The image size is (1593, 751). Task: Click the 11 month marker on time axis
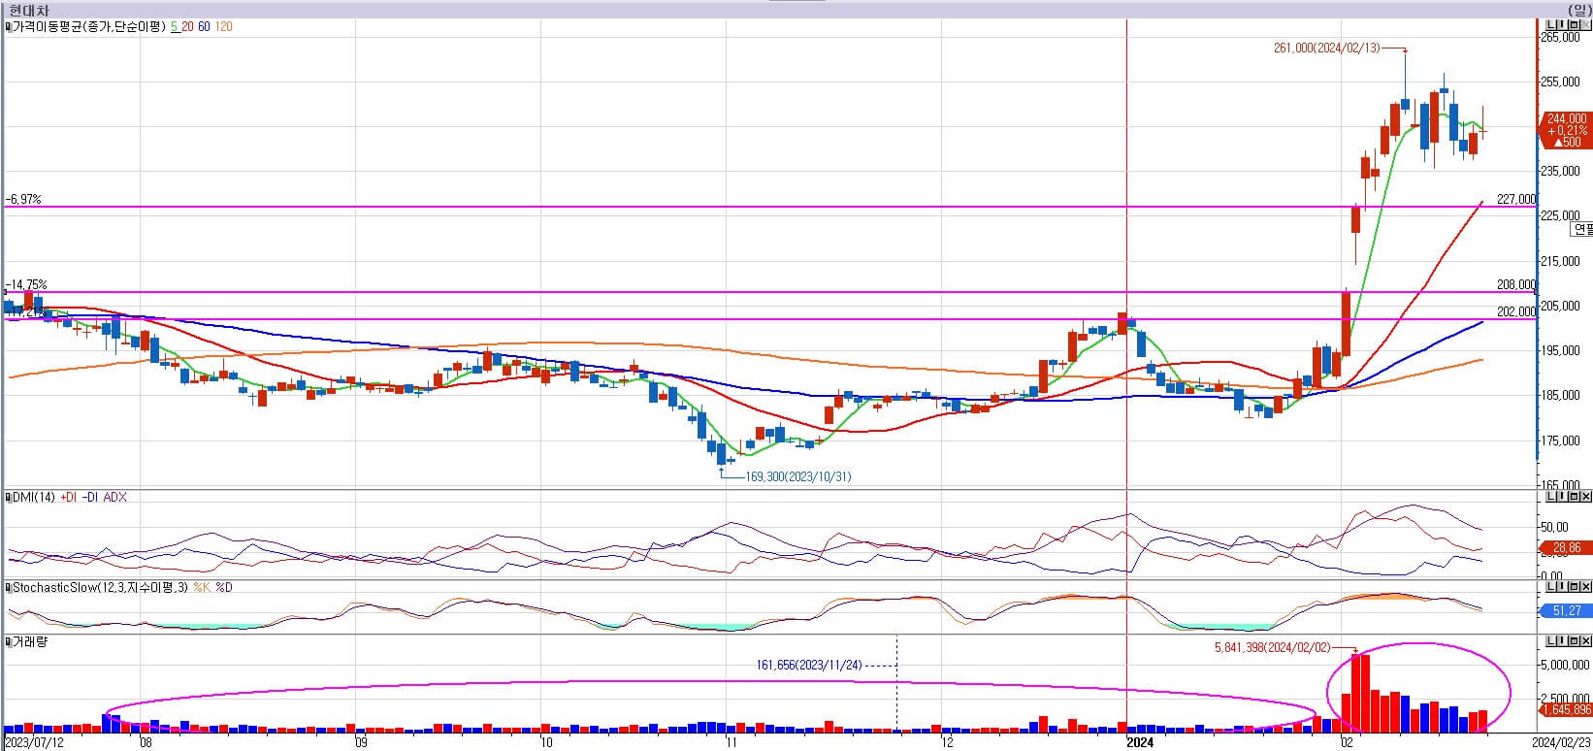point(730,743)
